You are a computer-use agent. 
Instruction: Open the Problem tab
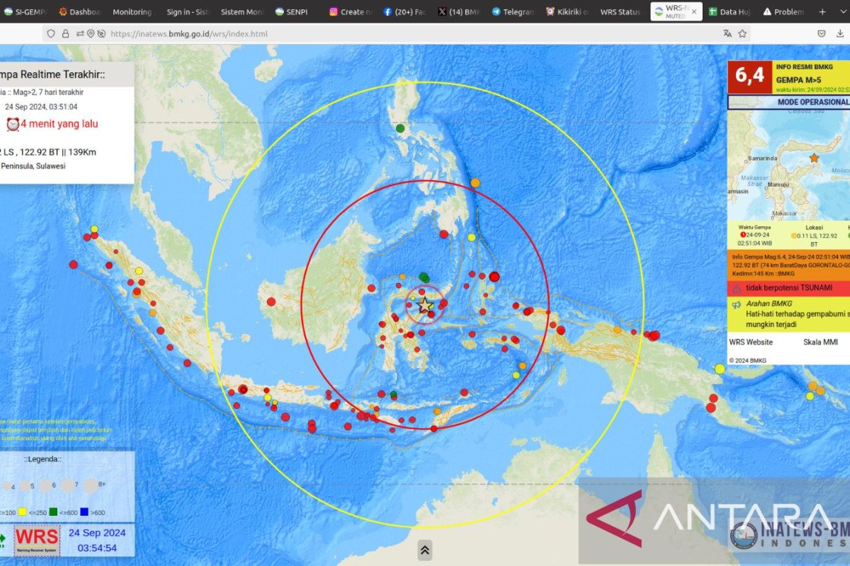pyautogui.click(x=783, y=12)
